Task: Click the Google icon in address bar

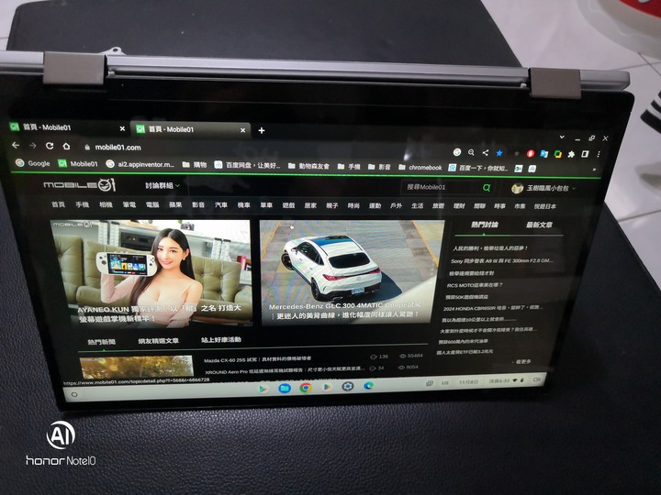Action: click(457, 152)
